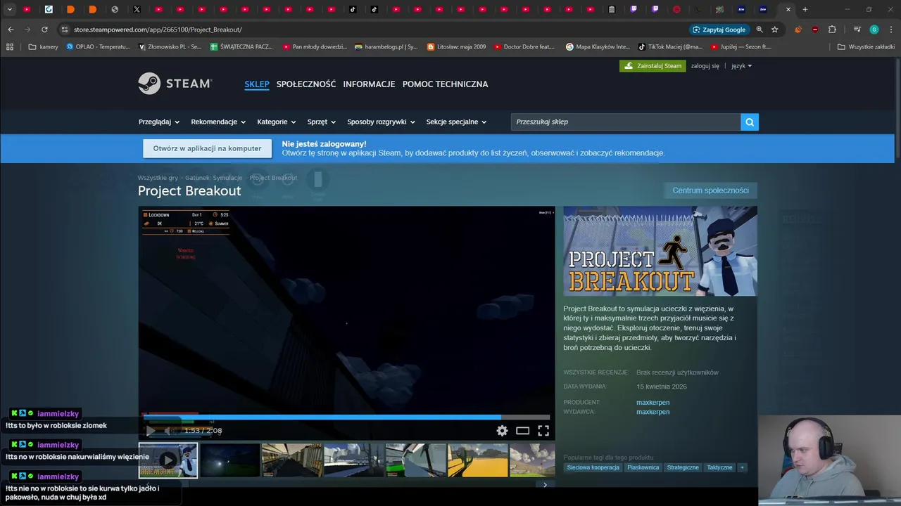Screen dimensions: 901x506
Task: Open Centrum społeczności button
Action: click(710, 190)
